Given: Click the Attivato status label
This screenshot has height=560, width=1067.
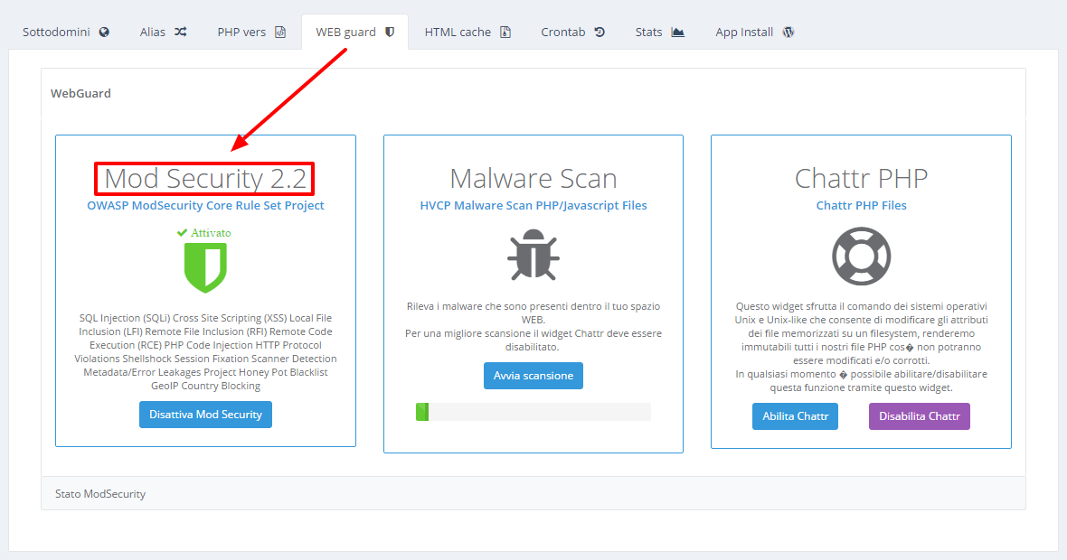Looking at the screenshot, I should click(211, 232).
